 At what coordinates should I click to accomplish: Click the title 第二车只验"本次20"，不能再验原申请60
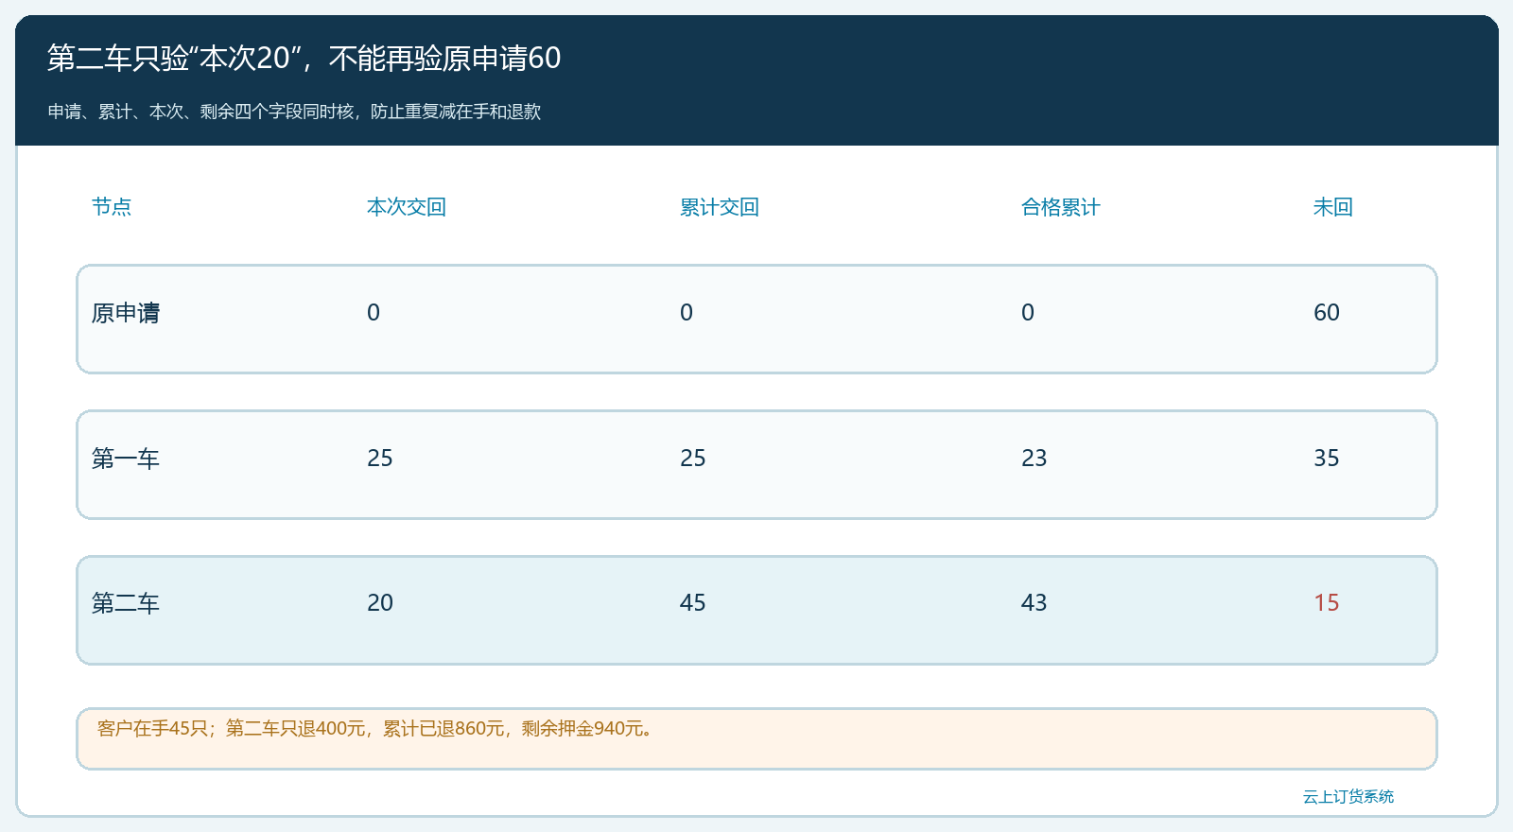pyautogui.click(x=304, y=59)
